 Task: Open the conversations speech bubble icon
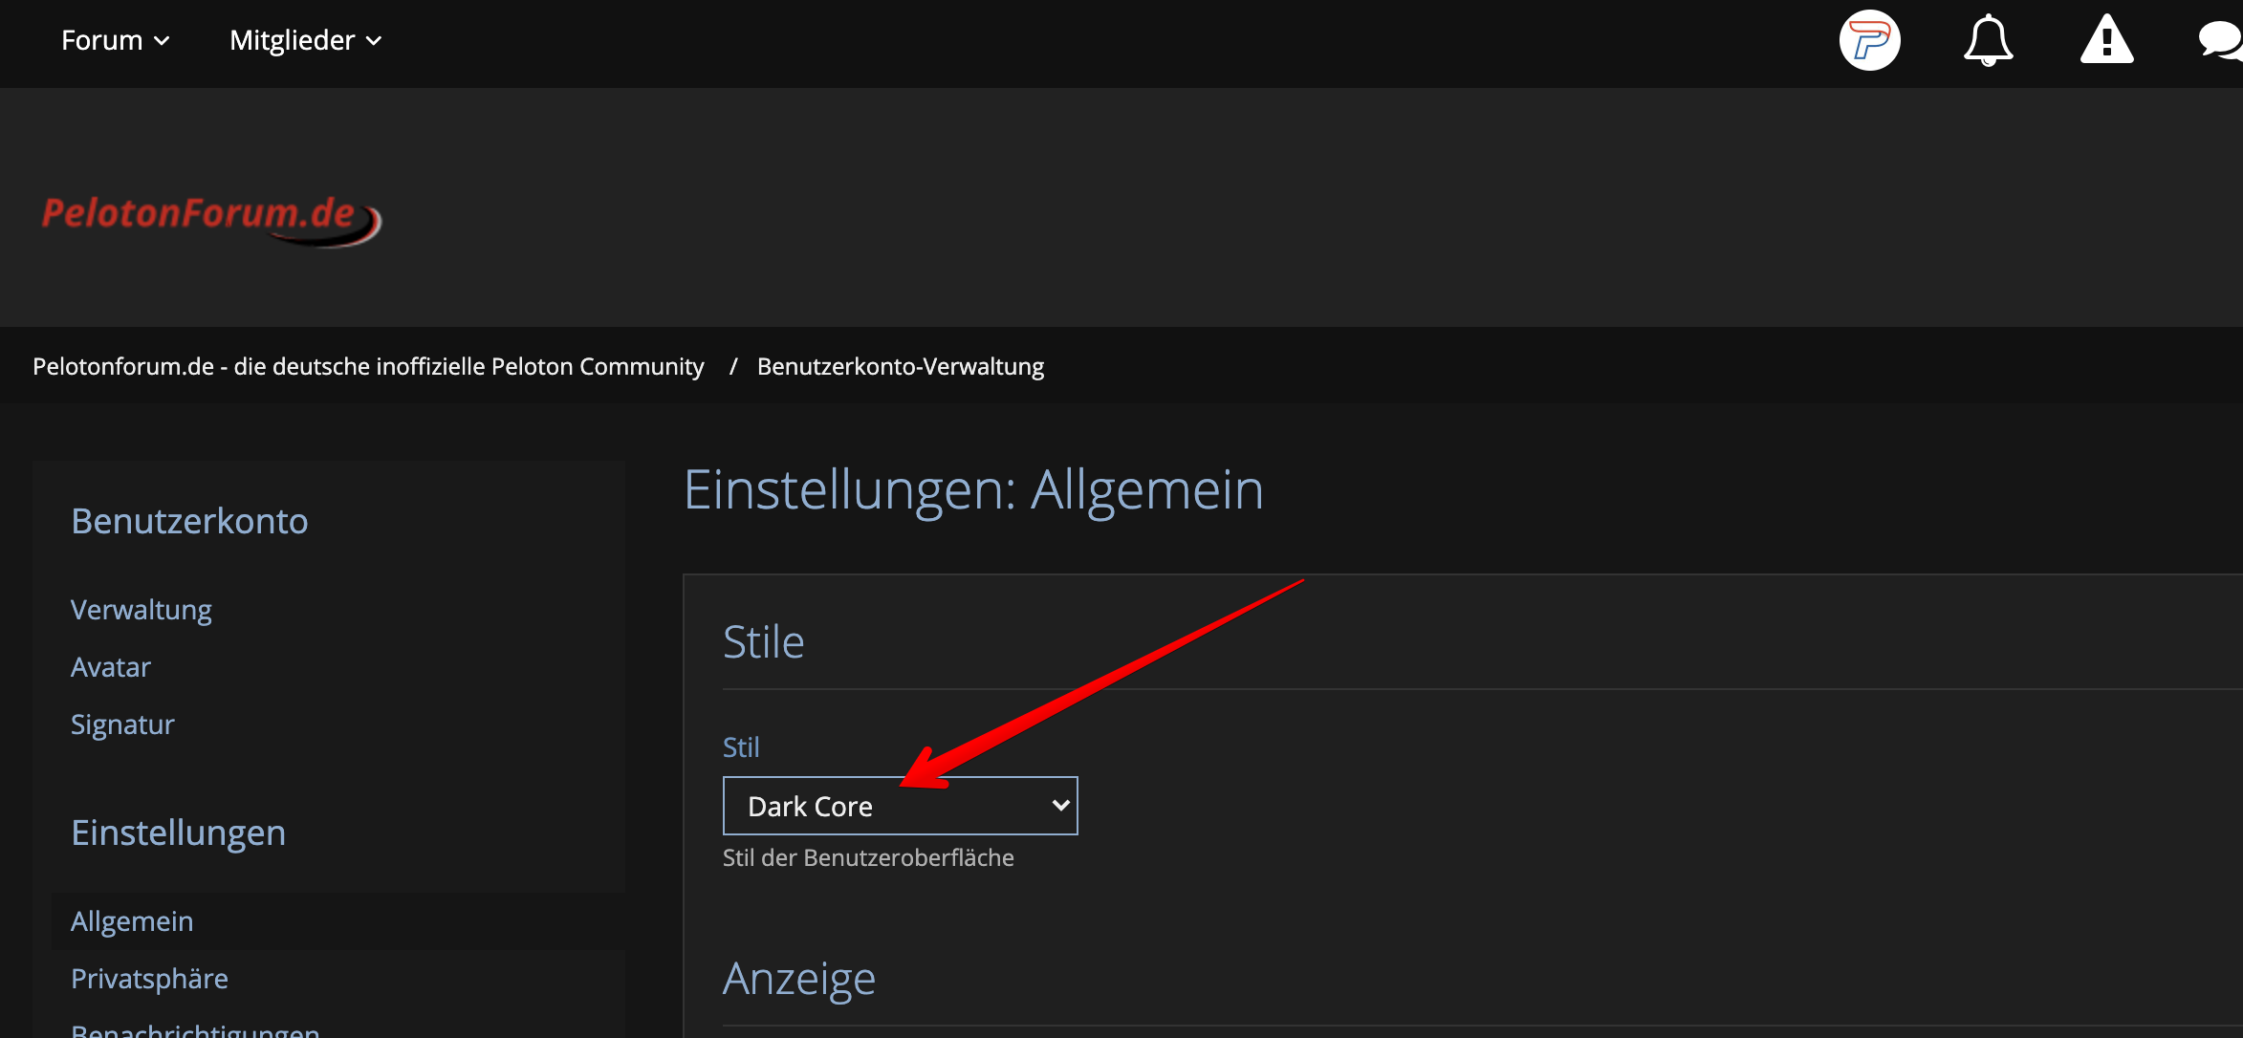(2220, 40)
